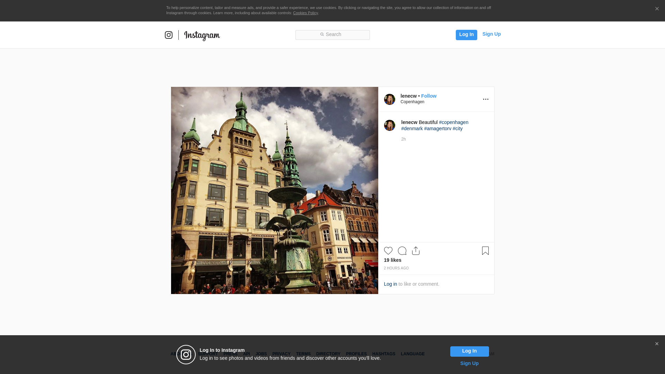Open the #copenhagen hashtag

pyautogui.click(x=453, y=122)
